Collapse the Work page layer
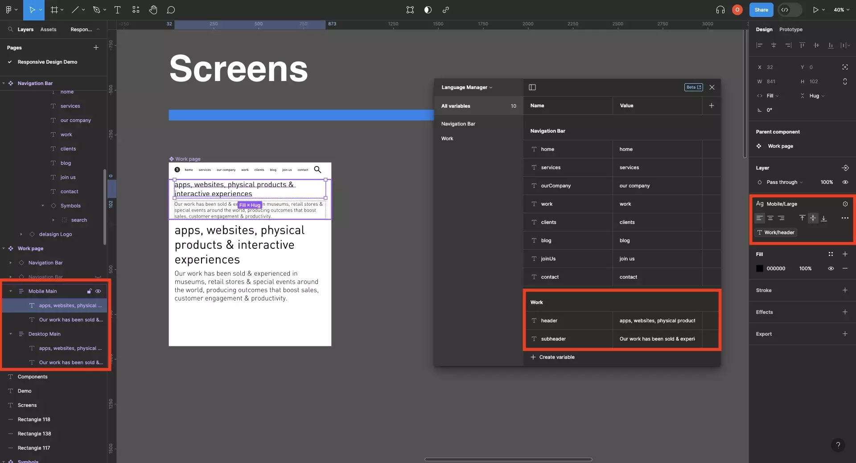 coord(4,248)
